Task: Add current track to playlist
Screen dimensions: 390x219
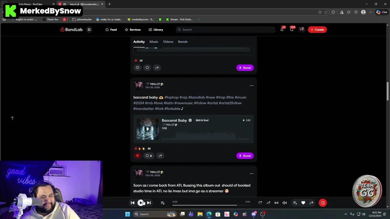Action: click(x=295, y=203)
